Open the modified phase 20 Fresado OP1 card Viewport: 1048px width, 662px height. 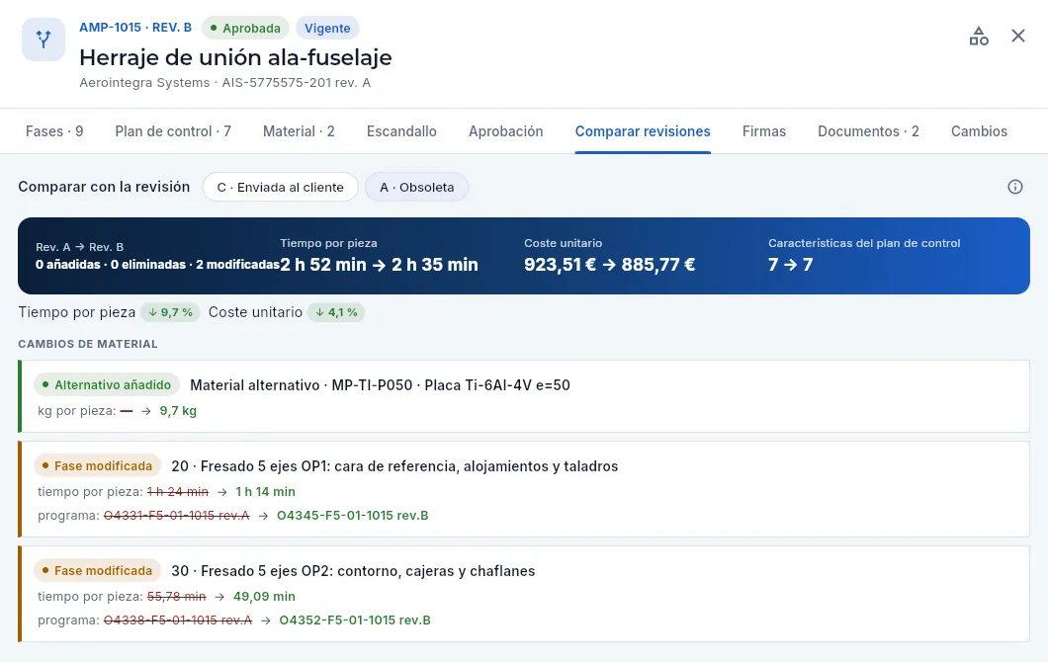[524, 489]
